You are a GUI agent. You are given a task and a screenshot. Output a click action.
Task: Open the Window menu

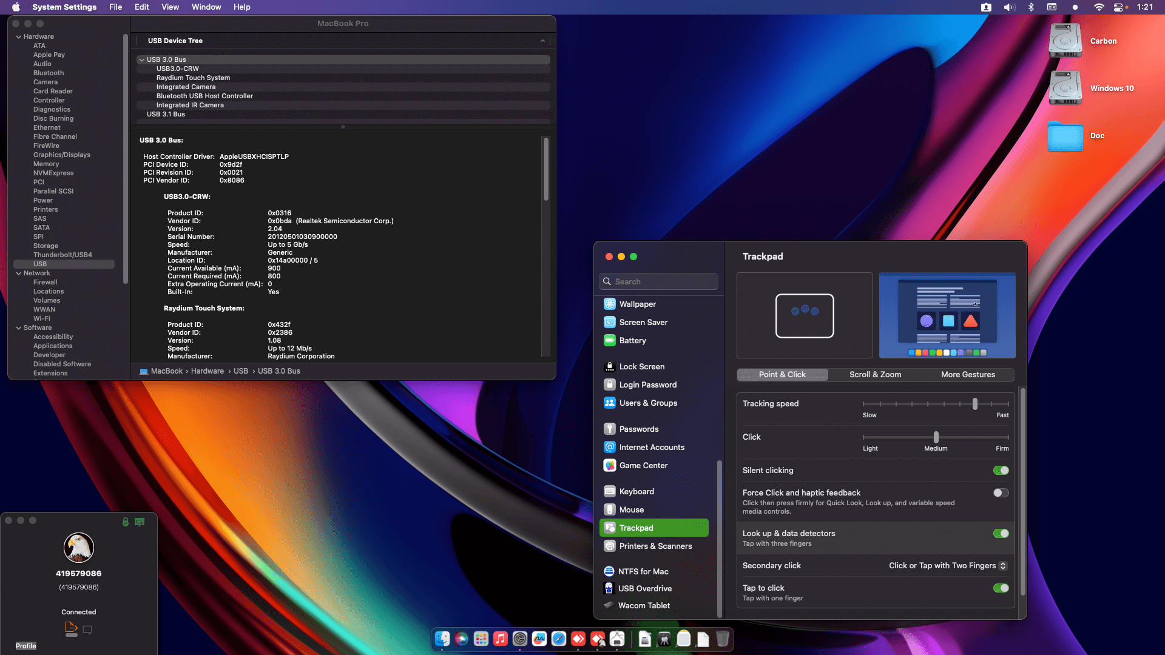tap(206, 7)
